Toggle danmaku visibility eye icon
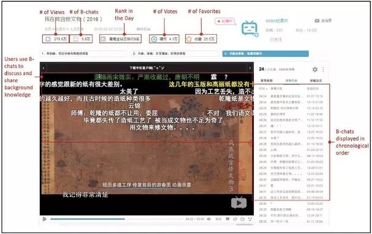The height and width of the screenshot is (234, 372). (209, 219)
